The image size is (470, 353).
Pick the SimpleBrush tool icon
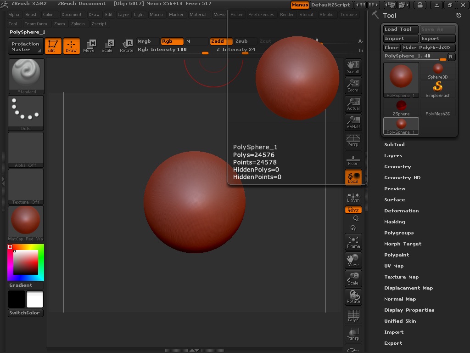438,89
